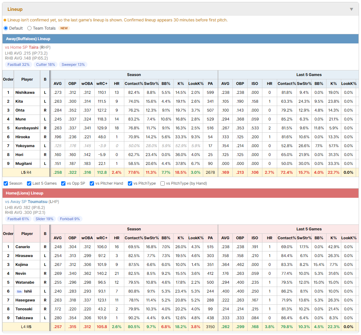Toggle the vs Opp SP checkbox
Screen dimensions: 361x335
tap(63, 183)
